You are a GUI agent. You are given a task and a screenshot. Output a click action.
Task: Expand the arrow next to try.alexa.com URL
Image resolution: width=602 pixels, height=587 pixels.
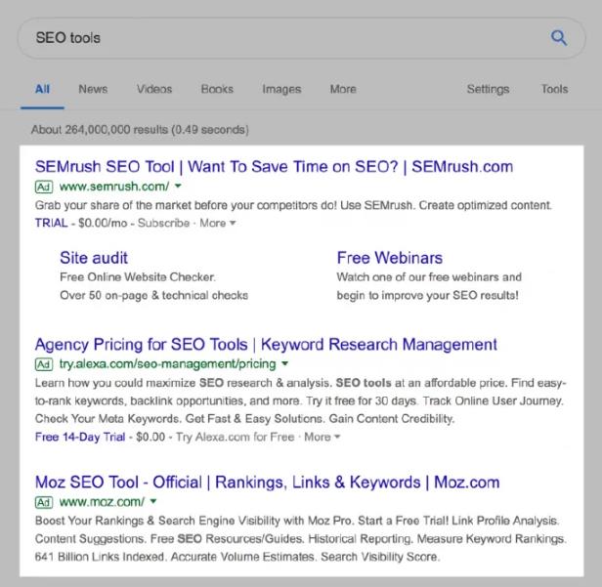coord(284,364)
